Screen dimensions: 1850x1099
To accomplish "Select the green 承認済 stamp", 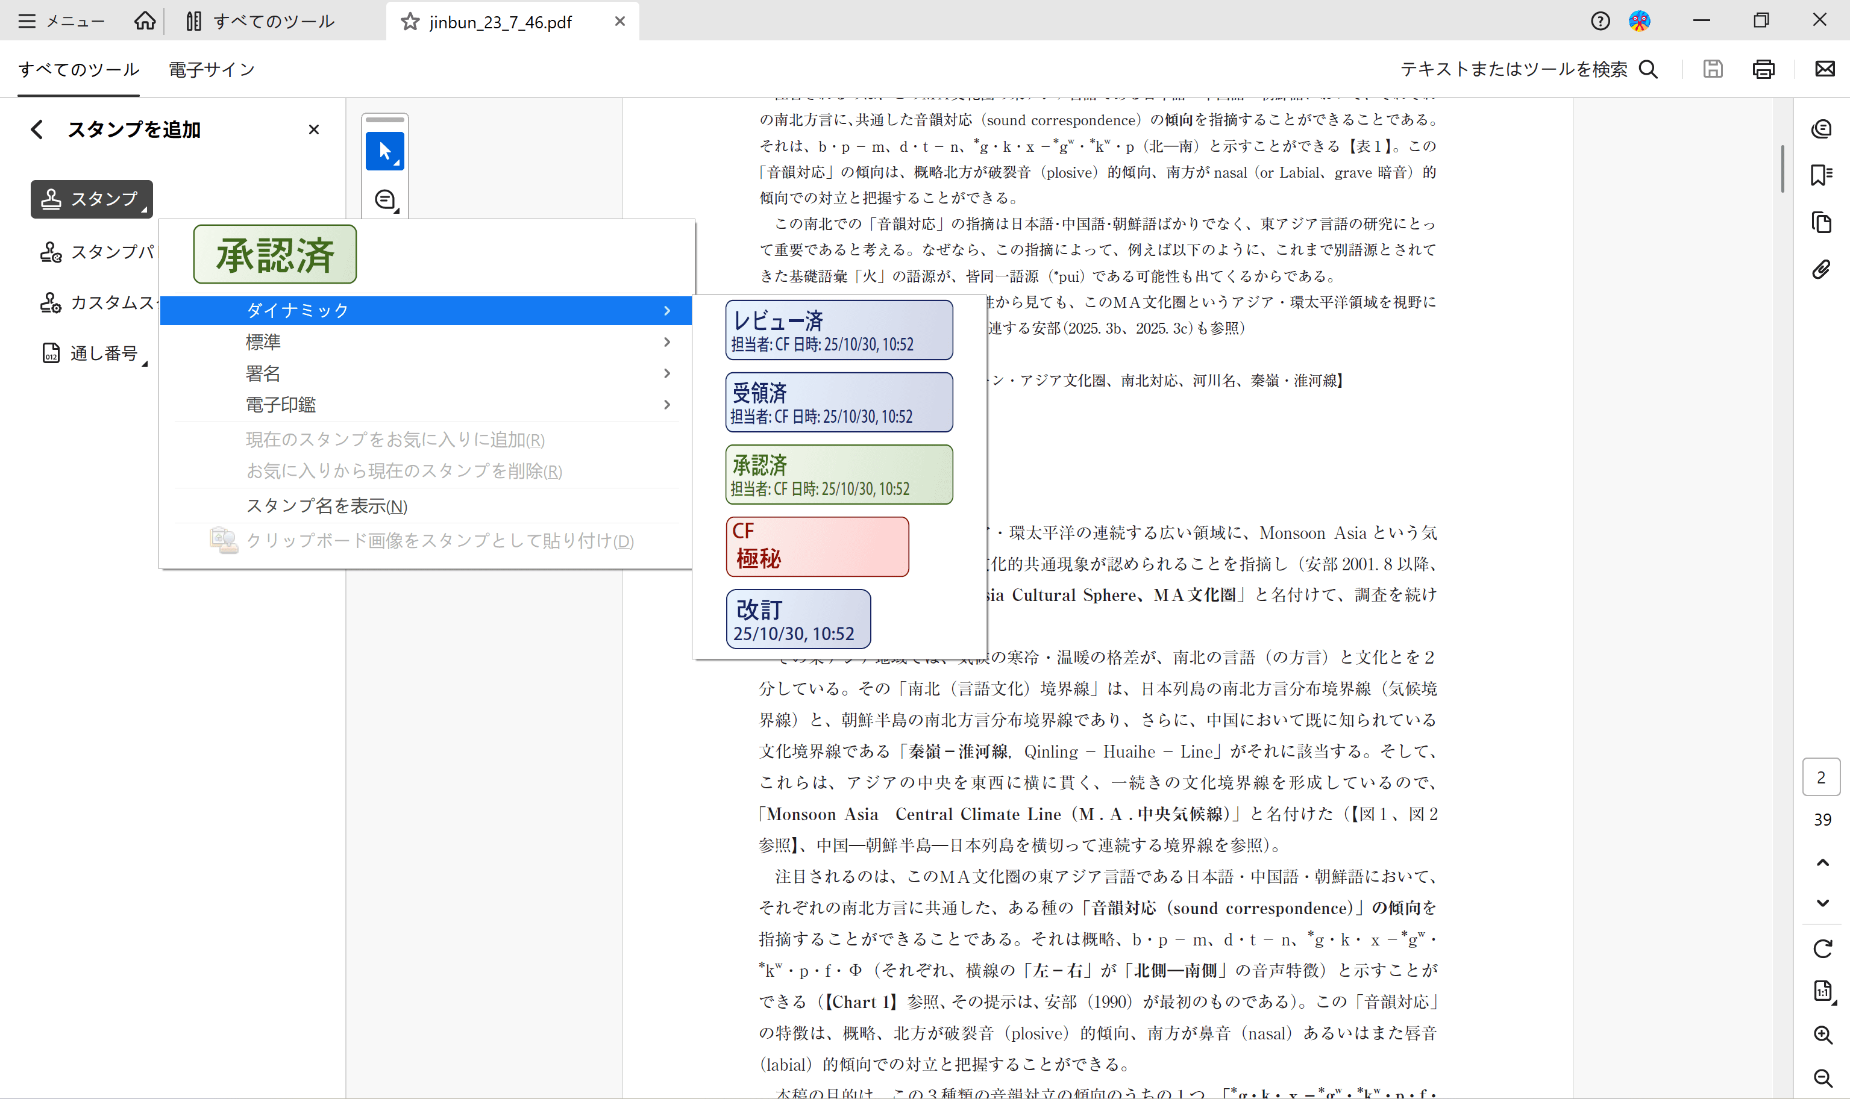I will coord(838,474).
